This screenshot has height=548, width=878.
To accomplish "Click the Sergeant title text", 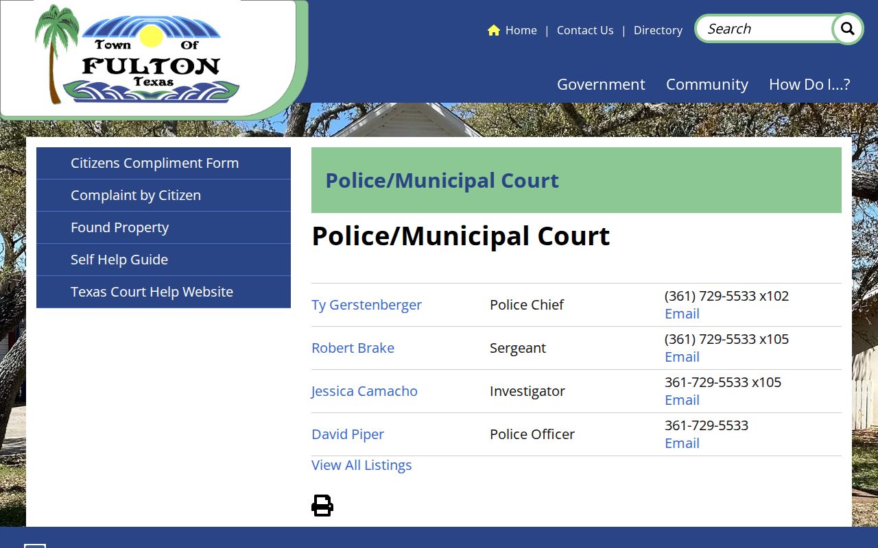I will click(x=518, y=348).
